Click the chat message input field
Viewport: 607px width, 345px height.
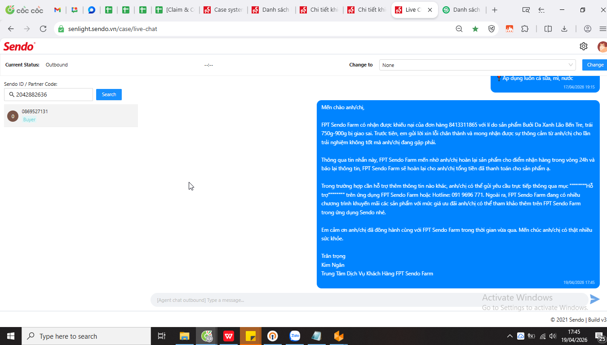click(x=368, y=300)
